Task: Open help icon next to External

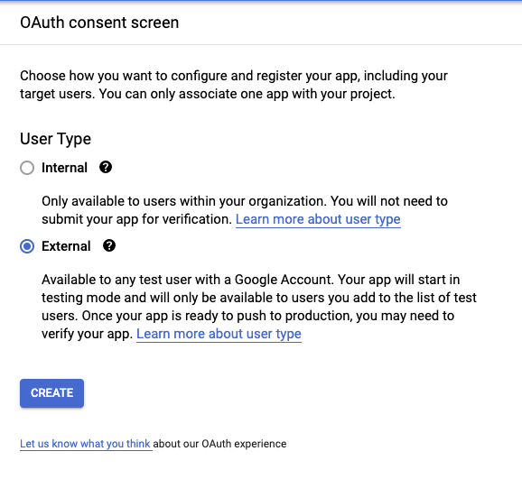Action: coord(109,246)
